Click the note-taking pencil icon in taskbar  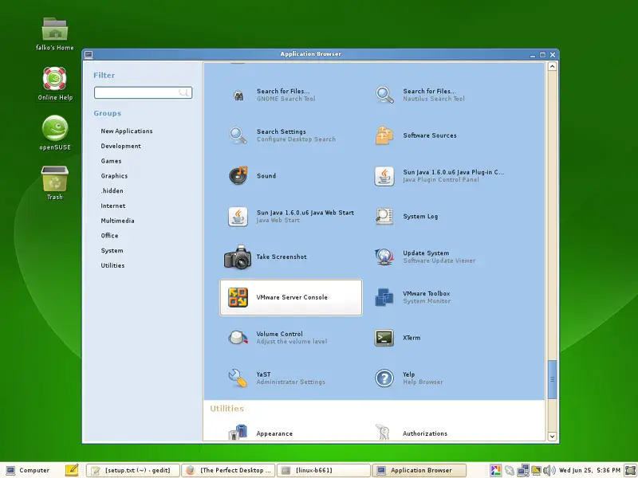pyautogui.click(x=72, y=470)
